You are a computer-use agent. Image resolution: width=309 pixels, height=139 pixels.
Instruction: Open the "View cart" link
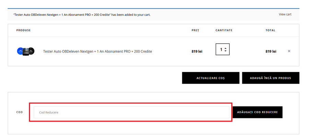tap(285, 14)
